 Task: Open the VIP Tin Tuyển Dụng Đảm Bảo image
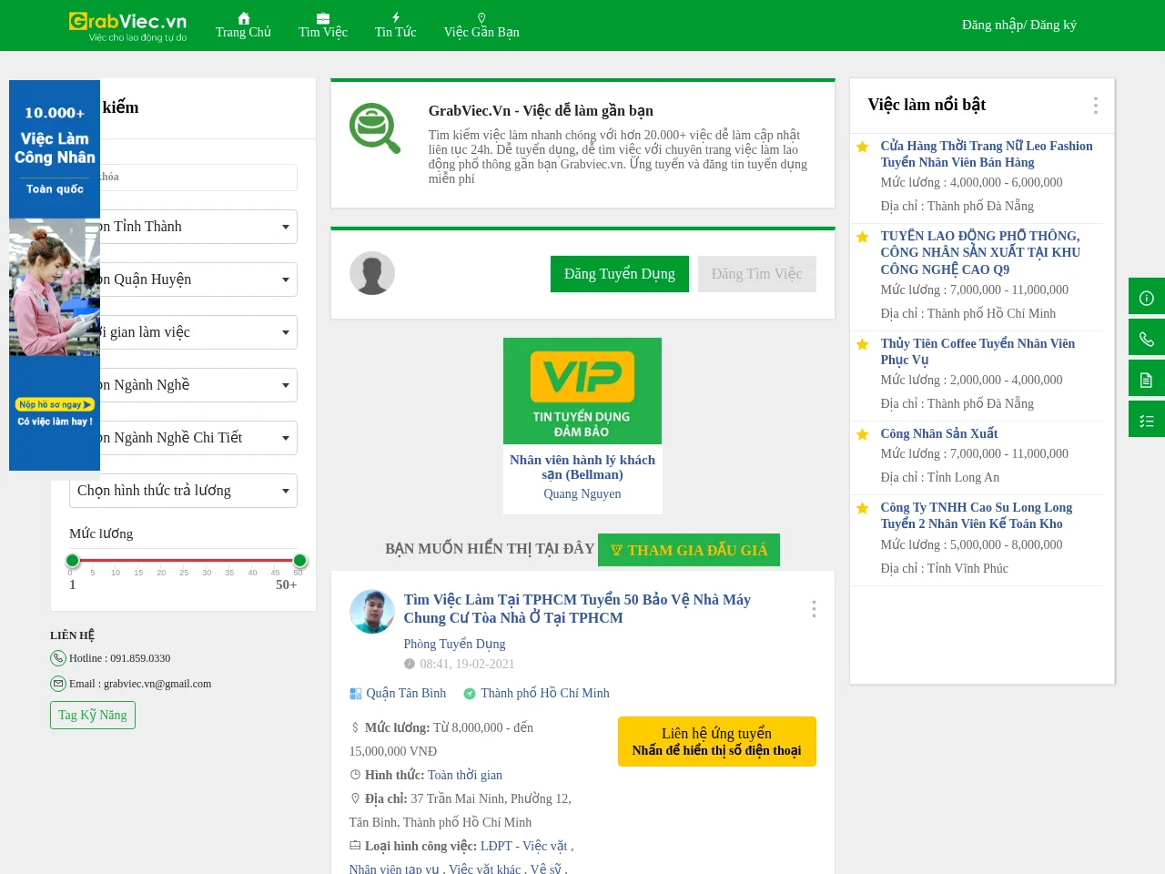[x=582, y=391]
